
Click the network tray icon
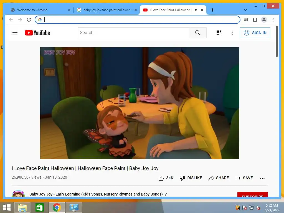tap(251, 208)
